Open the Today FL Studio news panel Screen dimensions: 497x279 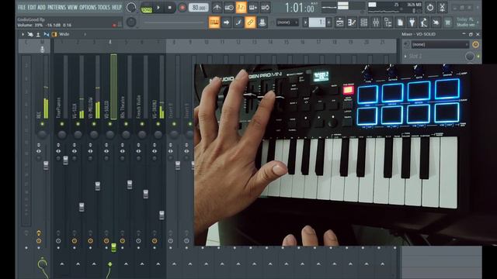coord(467,22)
